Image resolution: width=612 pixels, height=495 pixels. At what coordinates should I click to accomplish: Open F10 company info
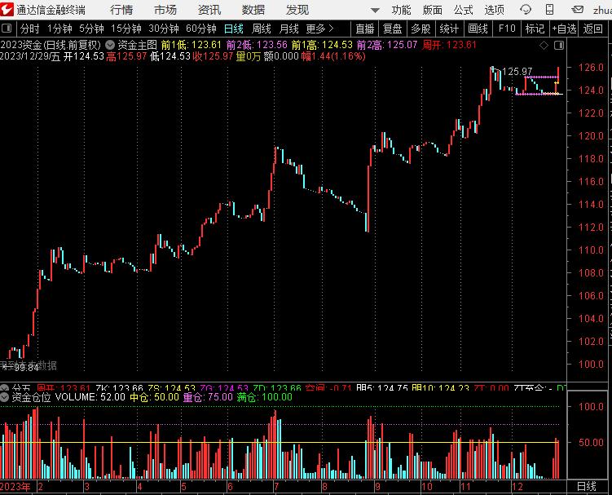coord(507,29)
